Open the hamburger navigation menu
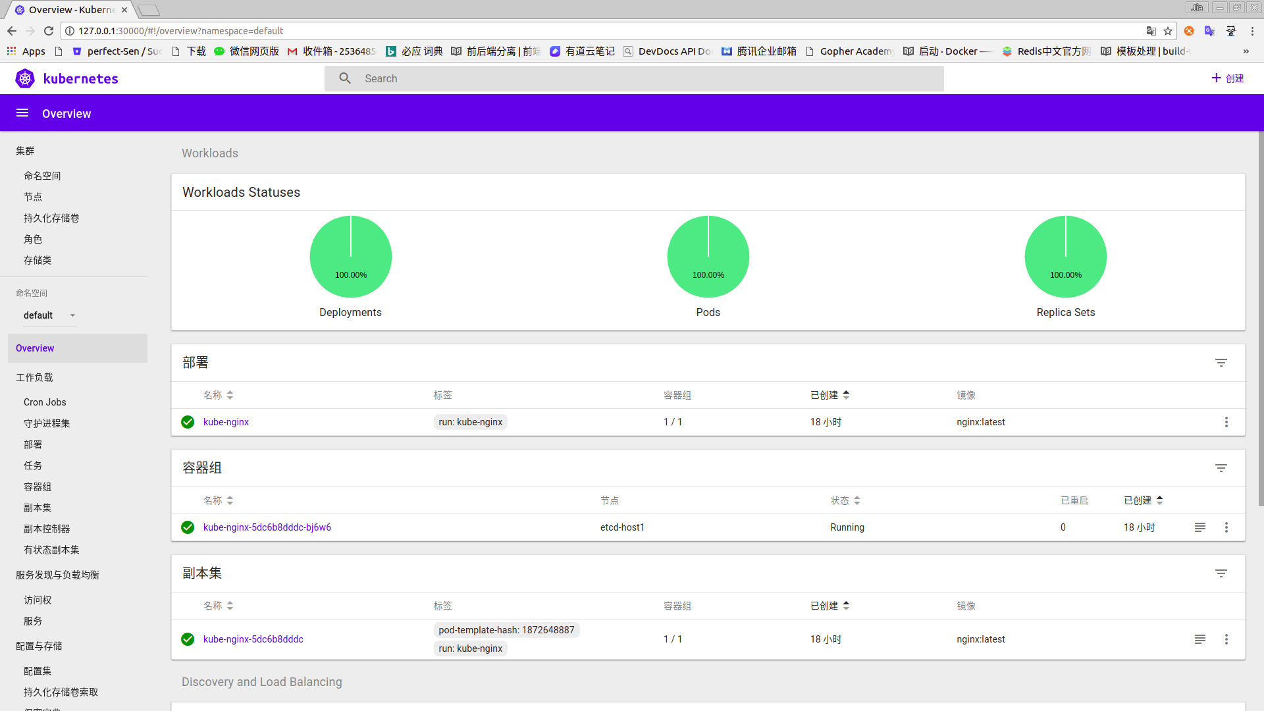This screenshot has height=711, width=1264. [22, 113]
